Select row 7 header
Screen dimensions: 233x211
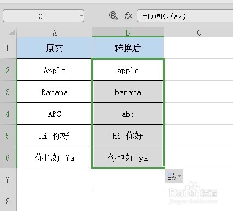tap(8, 179)
